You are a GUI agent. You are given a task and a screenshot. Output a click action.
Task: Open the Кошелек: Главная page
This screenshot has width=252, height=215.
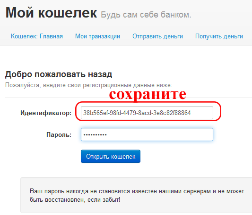(37, 36)
